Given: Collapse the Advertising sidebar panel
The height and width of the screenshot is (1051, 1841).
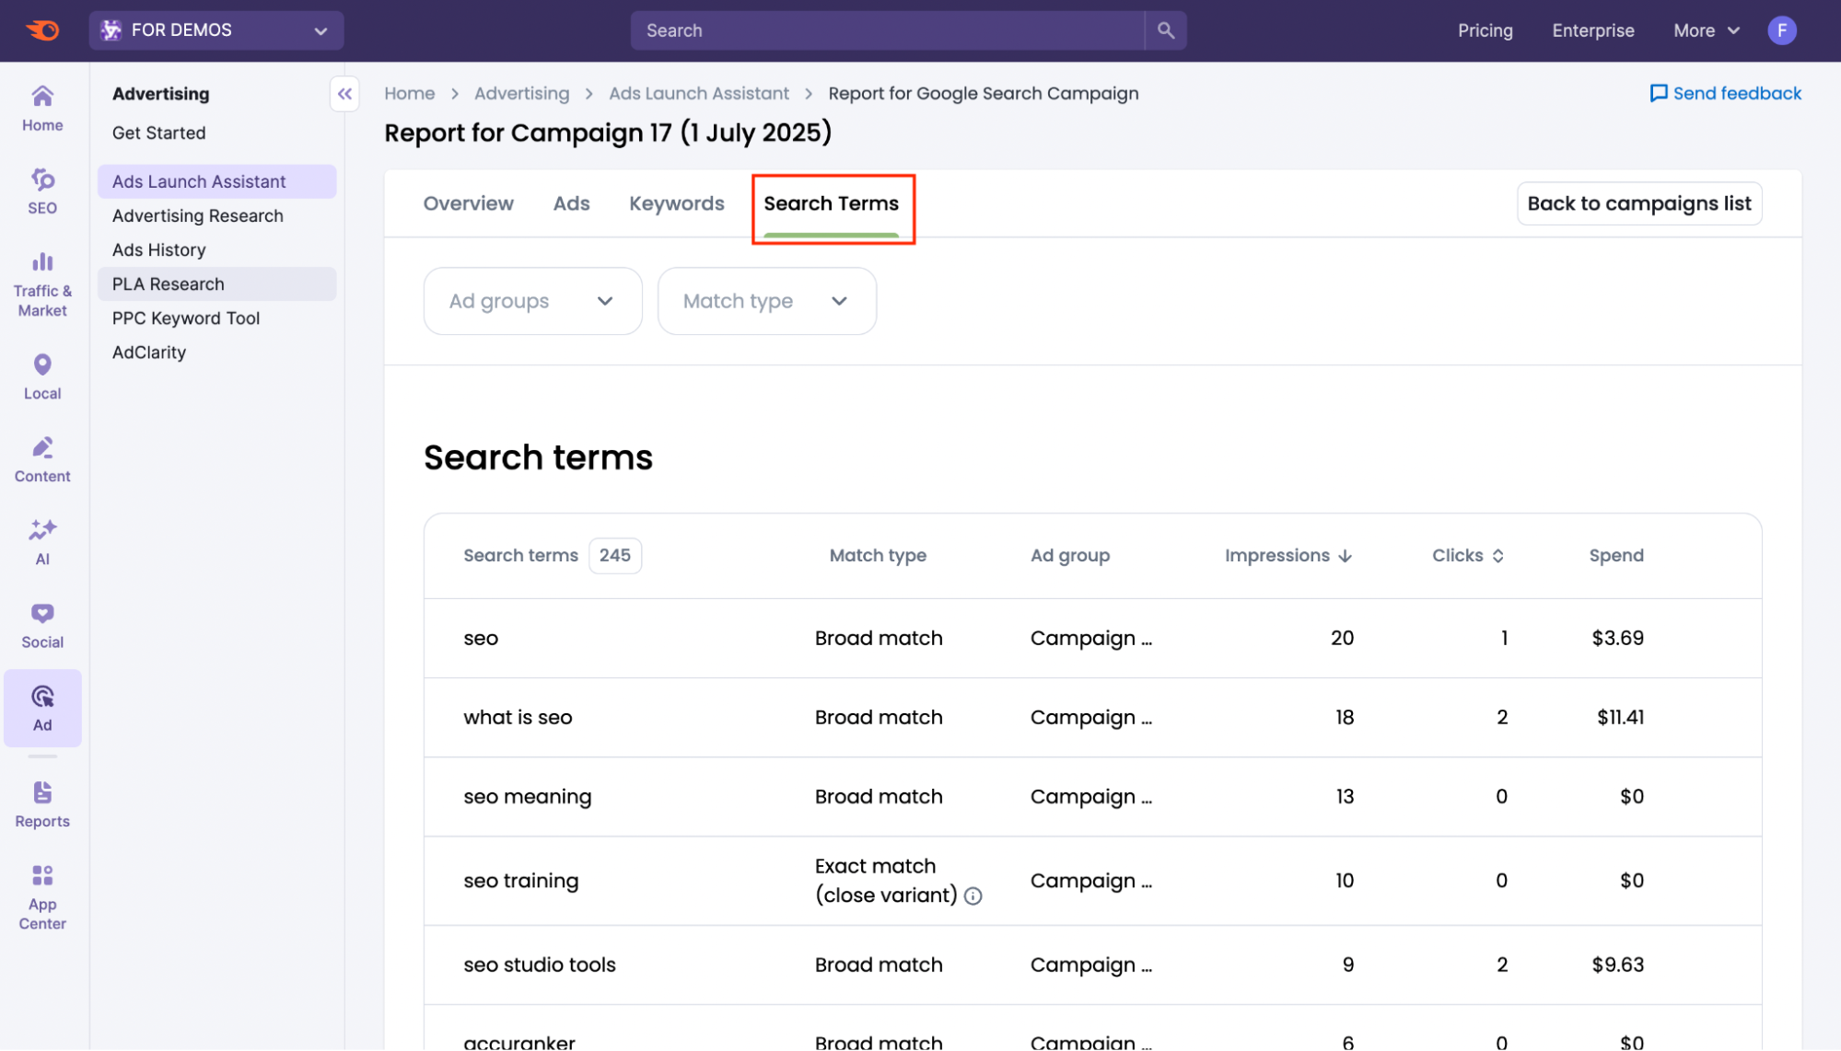Looking at the screenshot, I should pyautogui.click(x=344, y=94).
